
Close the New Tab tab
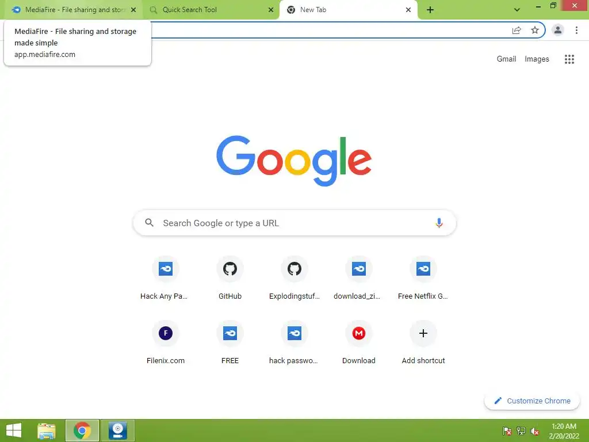408,10
